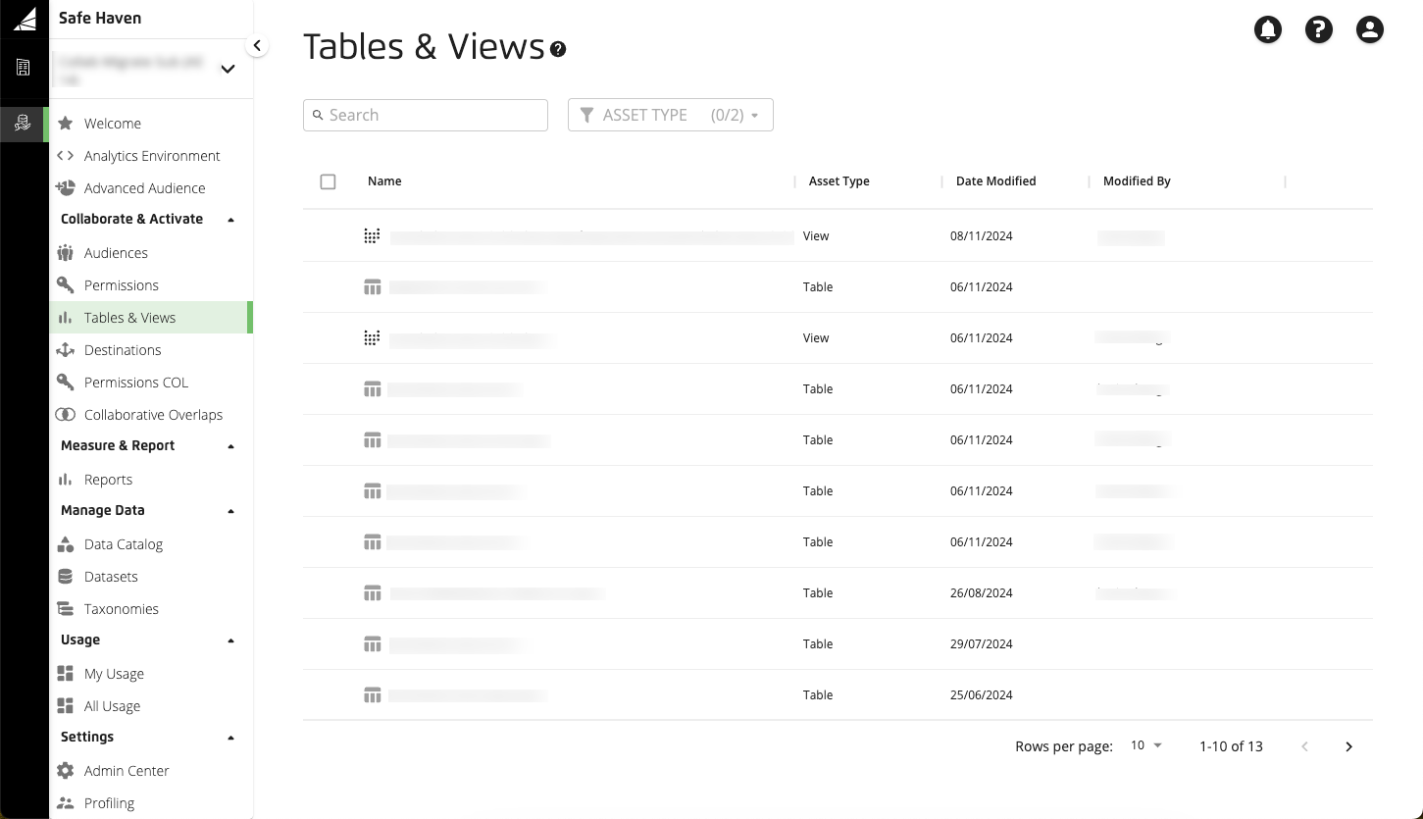Screen dimensions: 1423x819
Task: Click the gear icon beside Admin Center
Action: (x=66, y=771)
